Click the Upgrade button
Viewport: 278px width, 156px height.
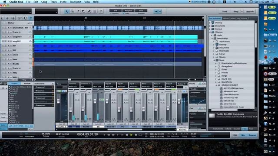[250, 12]
